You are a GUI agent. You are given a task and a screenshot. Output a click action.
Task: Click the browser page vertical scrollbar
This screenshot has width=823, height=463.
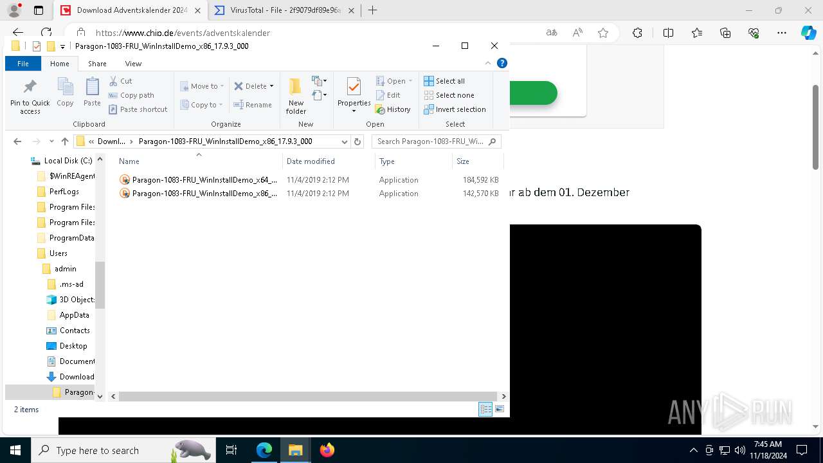point(815,127)
